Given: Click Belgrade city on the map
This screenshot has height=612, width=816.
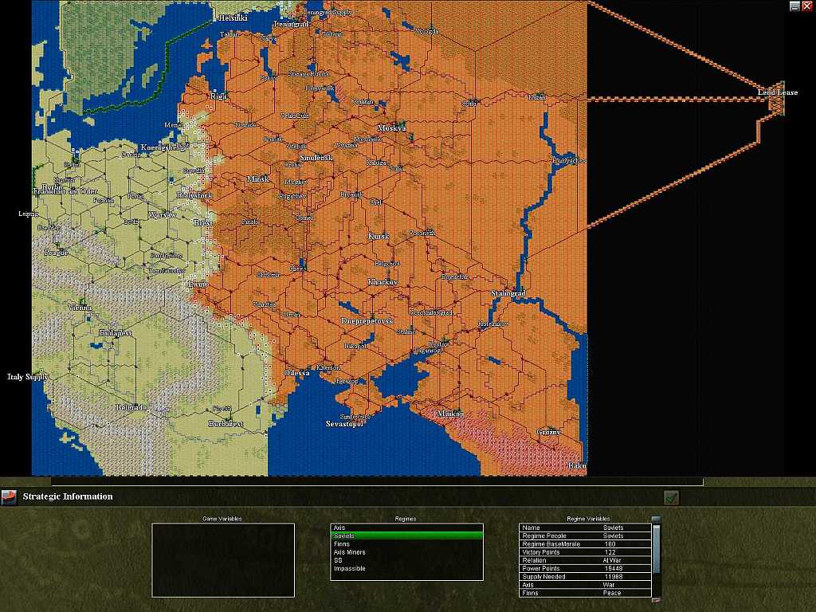Looking at the screenshot, I should click(131, 407).
